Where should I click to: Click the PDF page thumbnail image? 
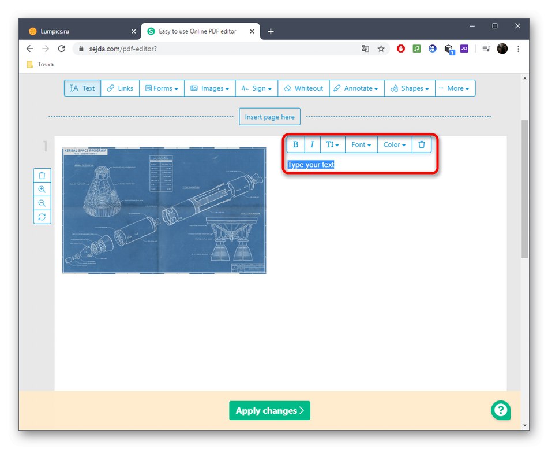pyautogui.click(x=163, y=210)
